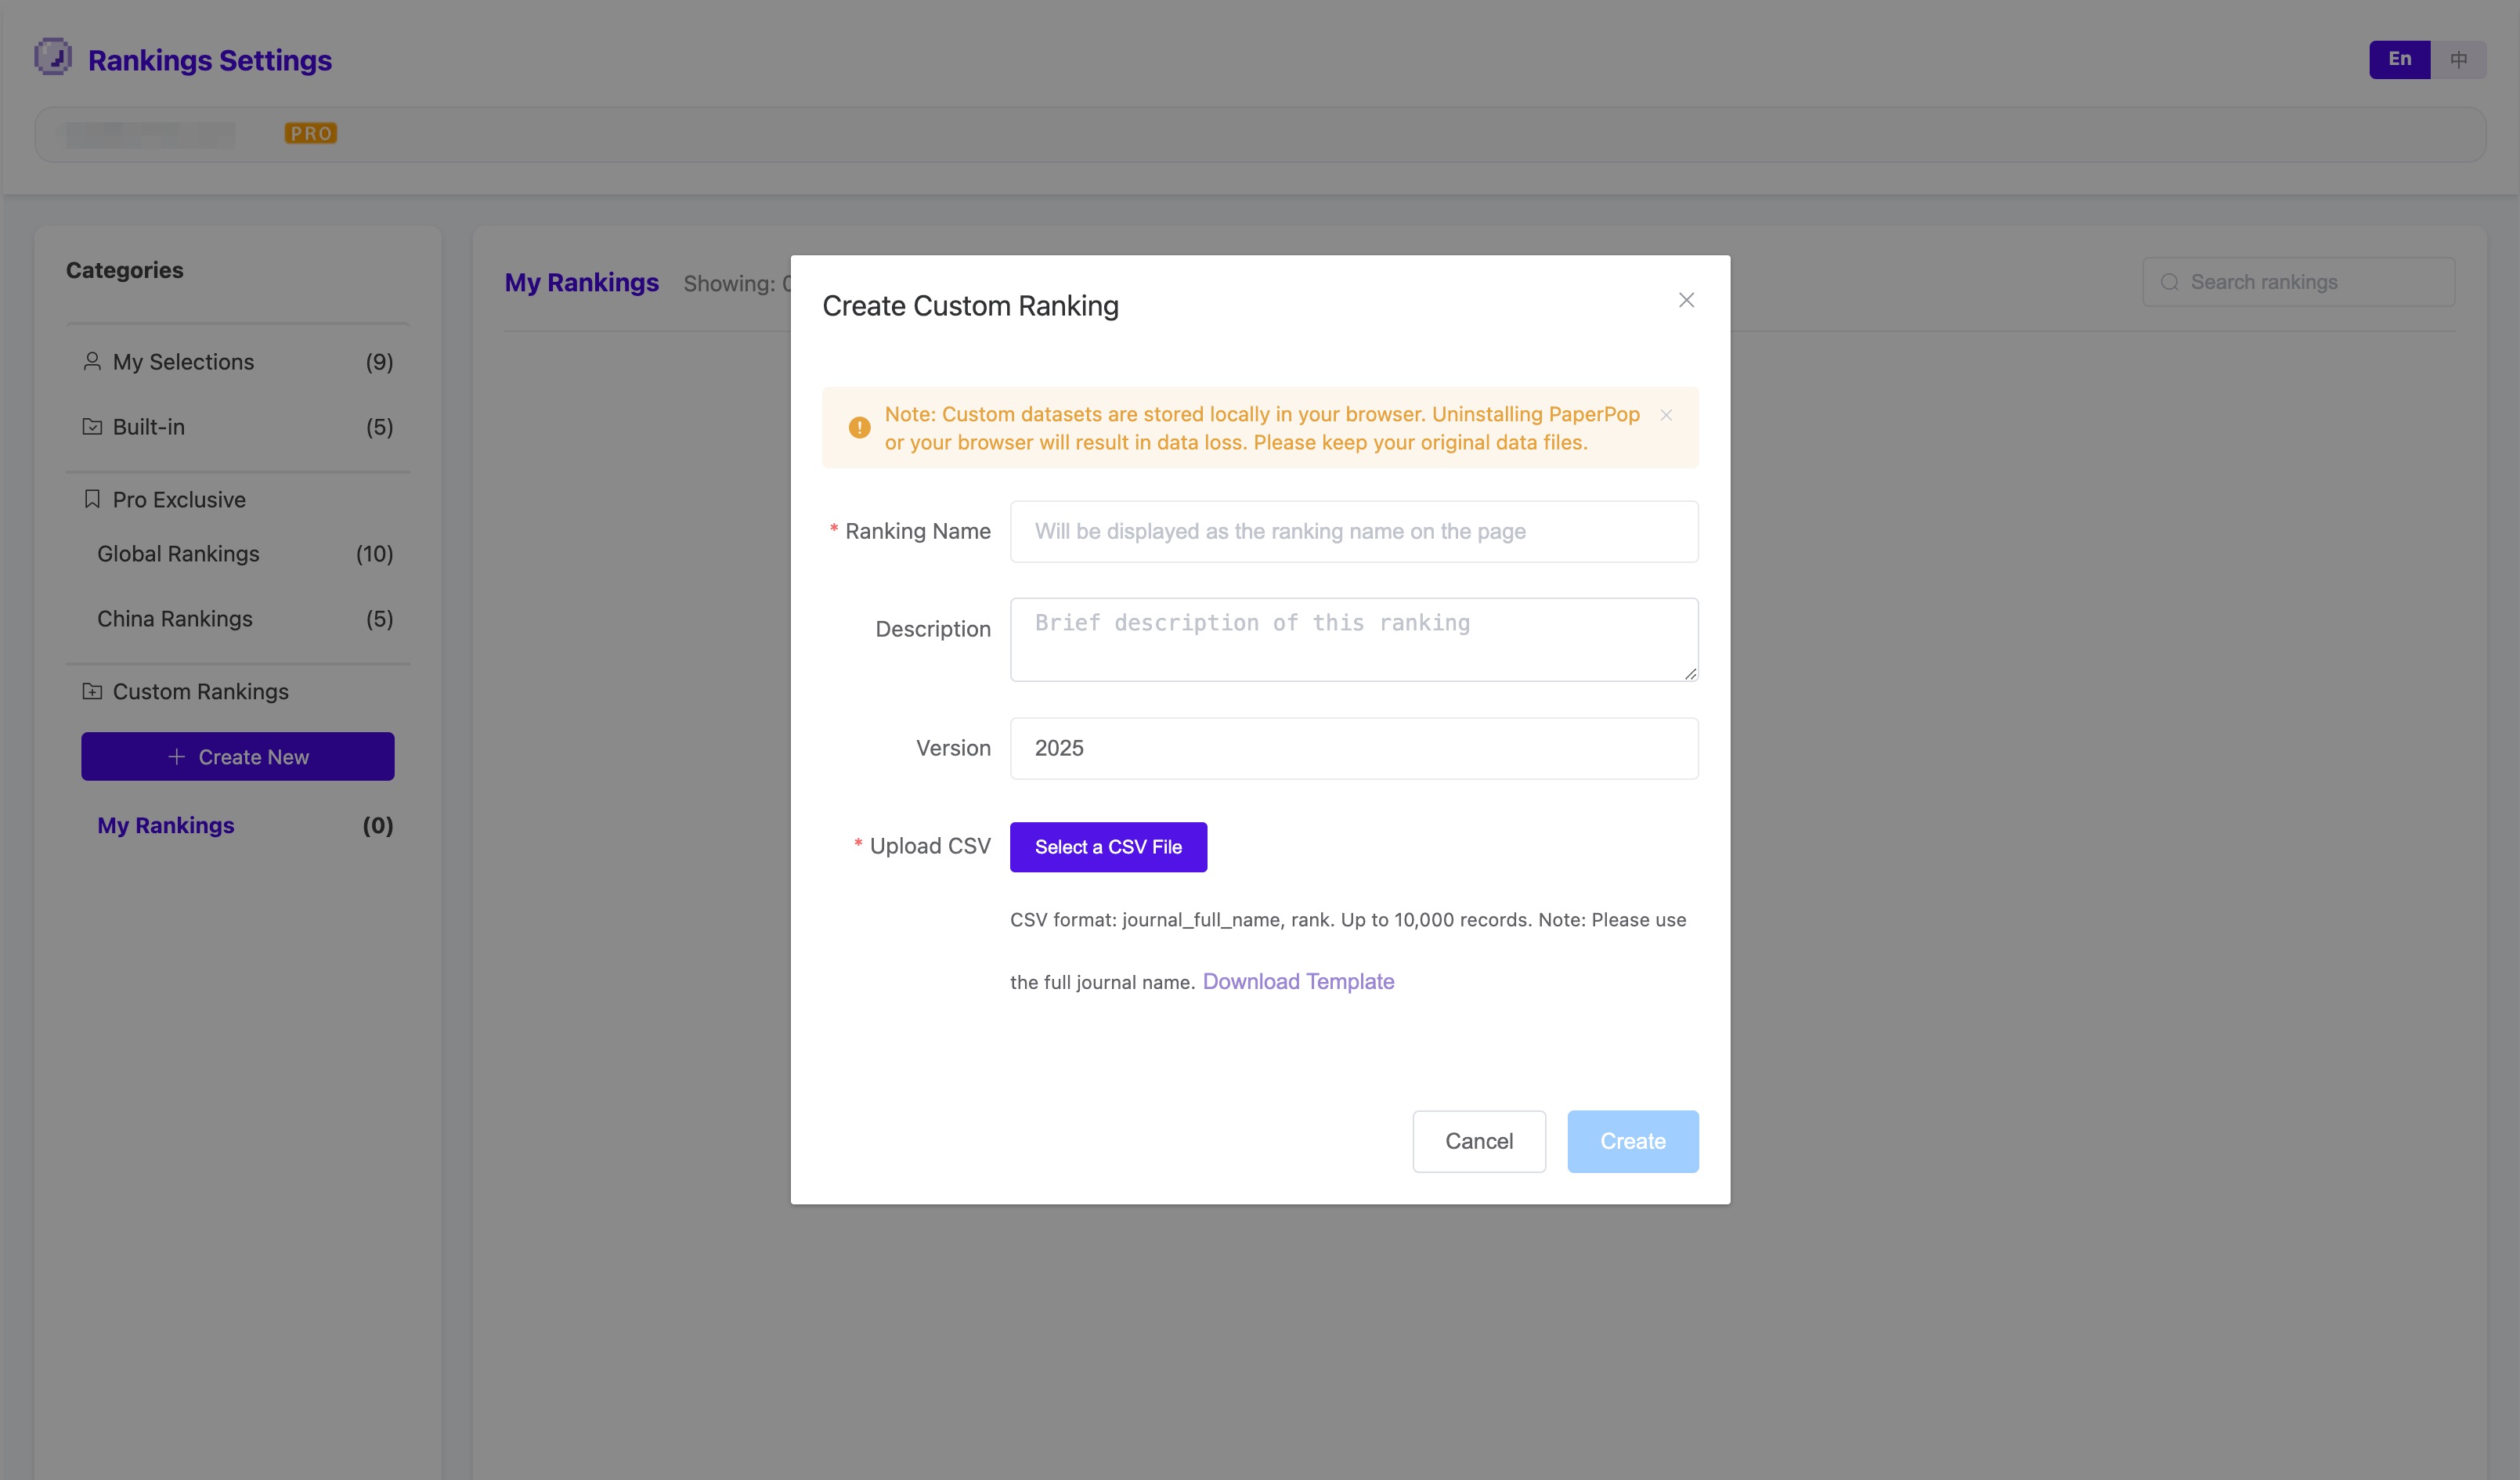The image size is (2520, 1480).
Task: Switch language to English
Action: point(2399,59)
